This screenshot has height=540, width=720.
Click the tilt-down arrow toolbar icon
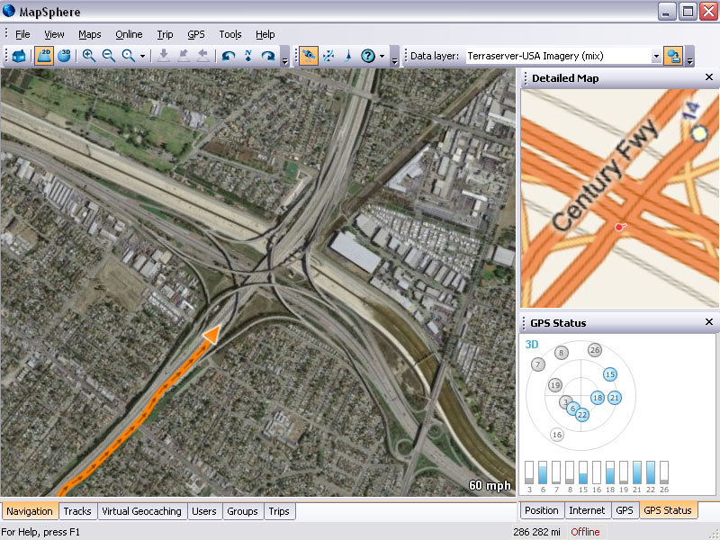pyautogui.click(x=163, y=56)
